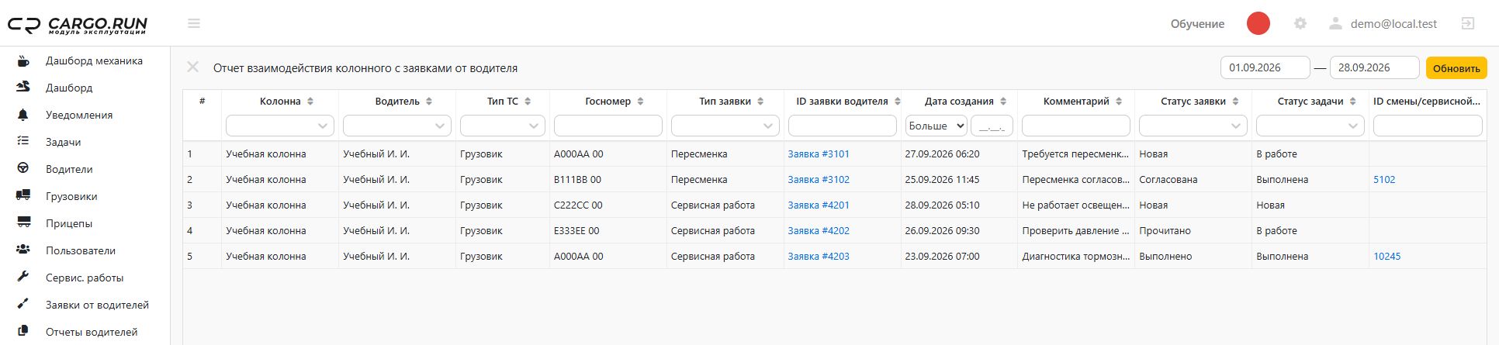Click the Водители steering wheel icon
This screenshot has height=345, width=1499.
pyautogui.click(x=23, y=169)
